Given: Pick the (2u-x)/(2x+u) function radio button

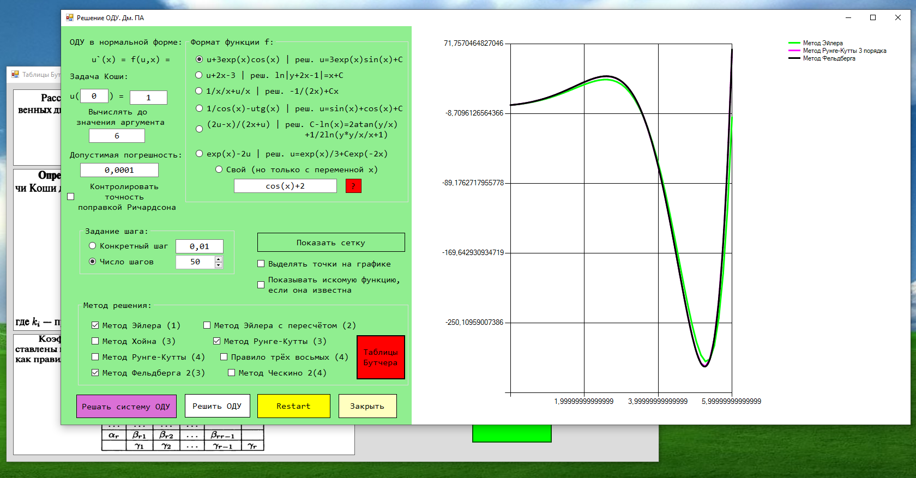Looking at the screenshot, I should 199,129.
